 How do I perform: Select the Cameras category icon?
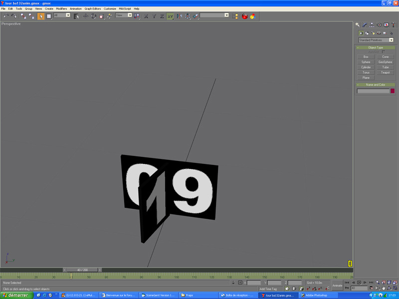pyautogui.click(x=379, y=33)
